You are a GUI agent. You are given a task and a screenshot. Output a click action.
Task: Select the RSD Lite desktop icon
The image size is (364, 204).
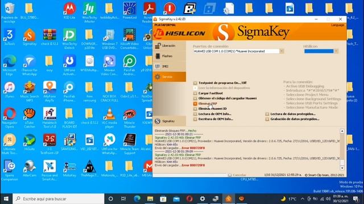tap(69, 10)
